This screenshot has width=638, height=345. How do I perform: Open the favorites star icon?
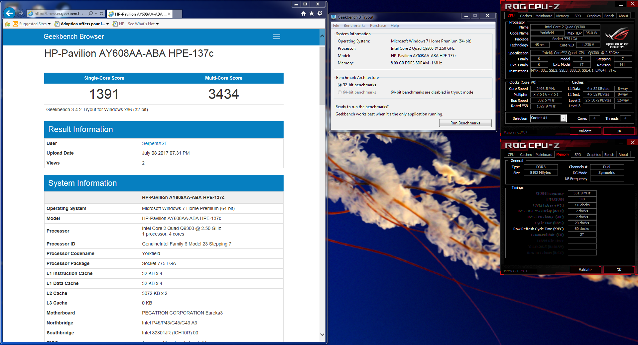(312, 13)
